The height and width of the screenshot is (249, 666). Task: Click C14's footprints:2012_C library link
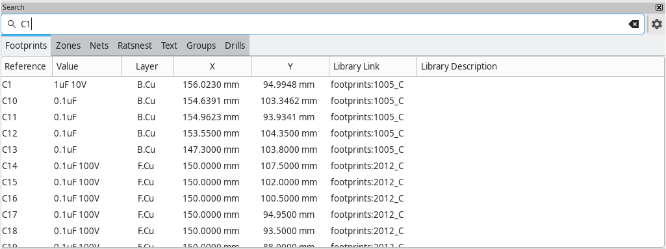click(x=367, y=166)
